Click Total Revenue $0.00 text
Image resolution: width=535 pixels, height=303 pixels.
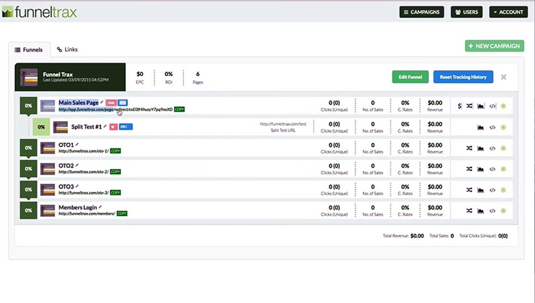403,236
